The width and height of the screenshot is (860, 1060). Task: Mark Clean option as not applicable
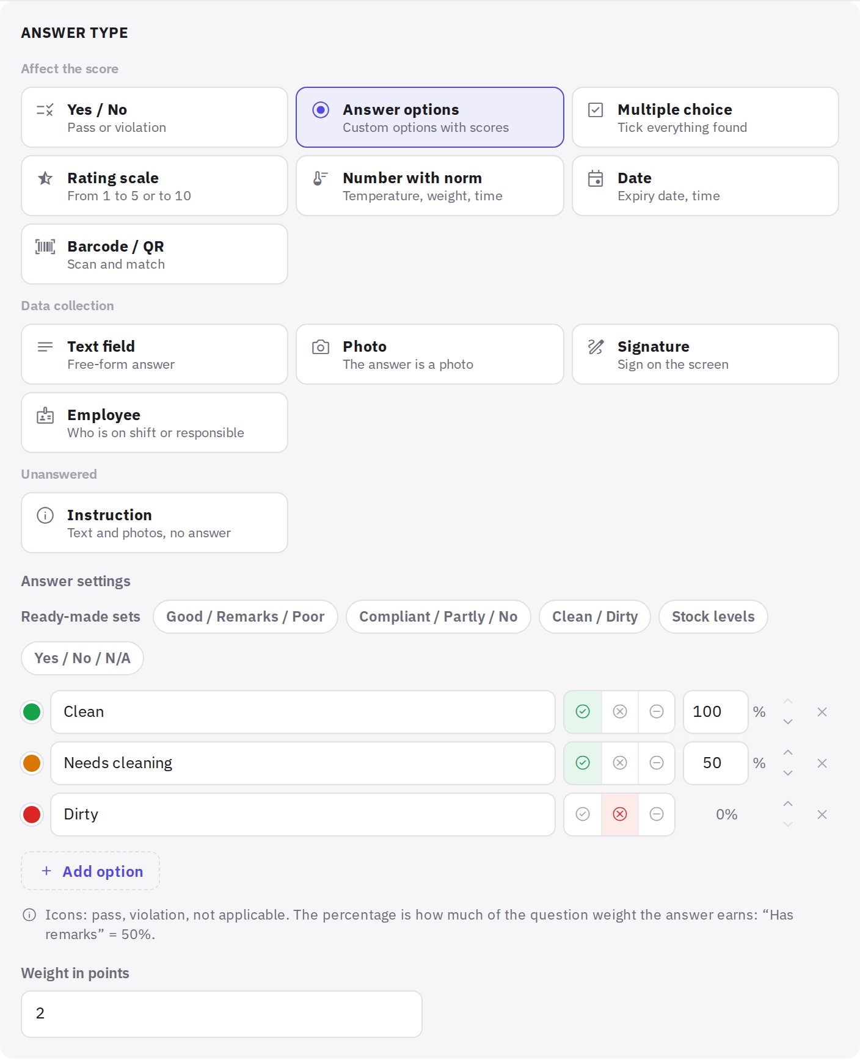click(x=657, y=712)
